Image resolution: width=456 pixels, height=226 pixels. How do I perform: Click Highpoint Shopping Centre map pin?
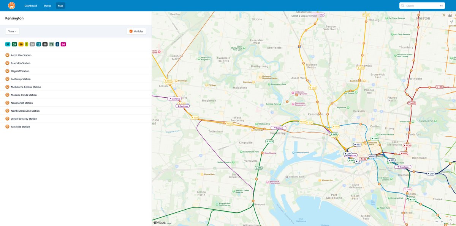click(260, 77)
